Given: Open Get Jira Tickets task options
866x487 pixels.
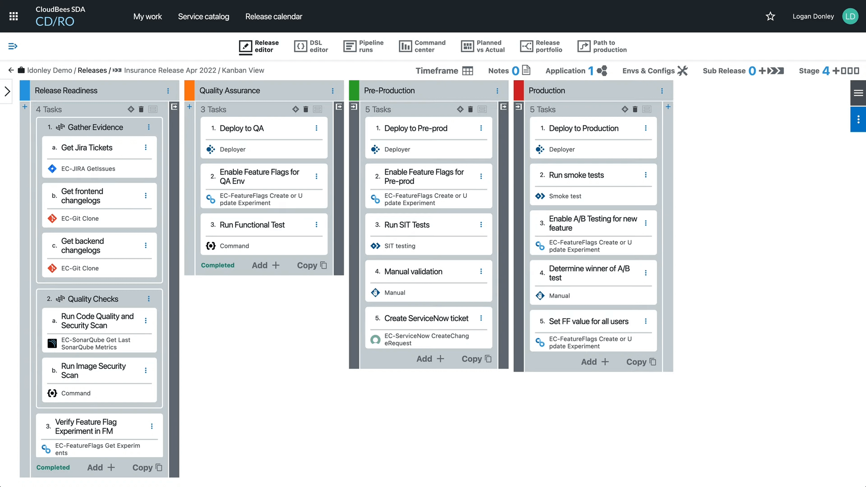Looking at the screenshot, I should 146,147.
